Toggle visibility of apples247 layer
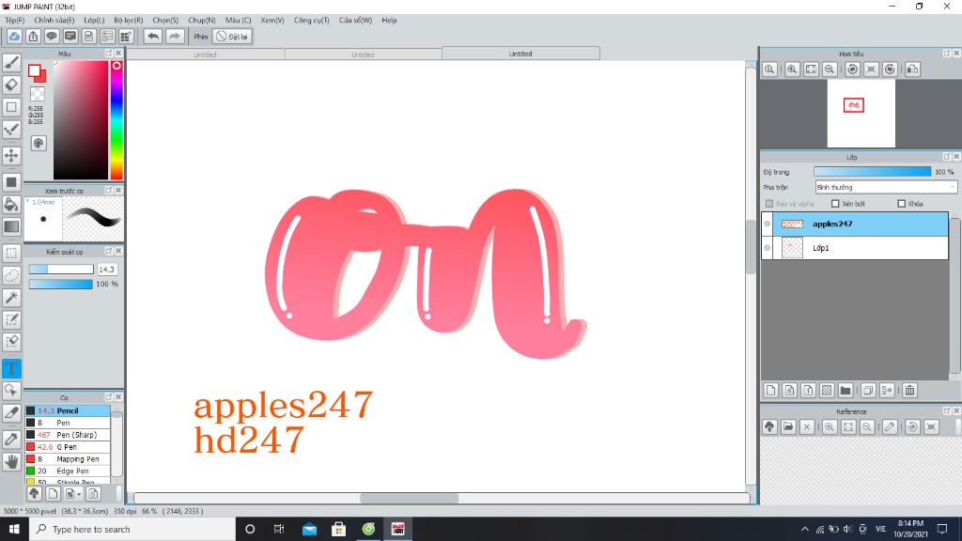This screenshot has height=541, width=962. point(767,224)
